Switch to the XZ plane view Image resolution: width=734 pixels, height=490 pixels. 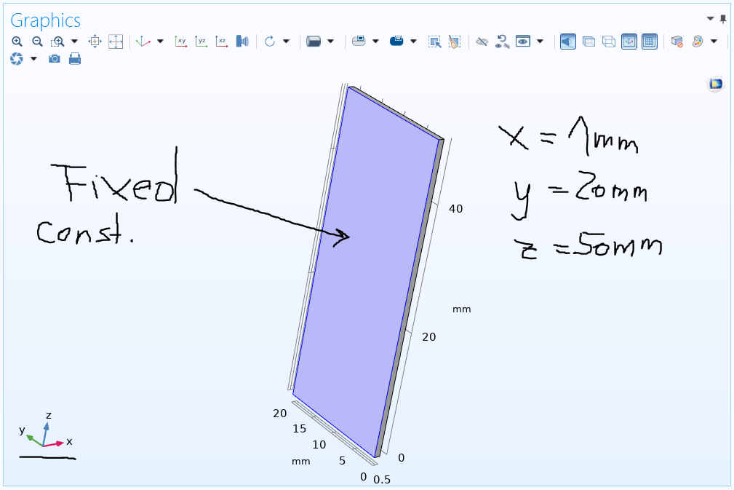pyautogui.click(x=222, y=42)
